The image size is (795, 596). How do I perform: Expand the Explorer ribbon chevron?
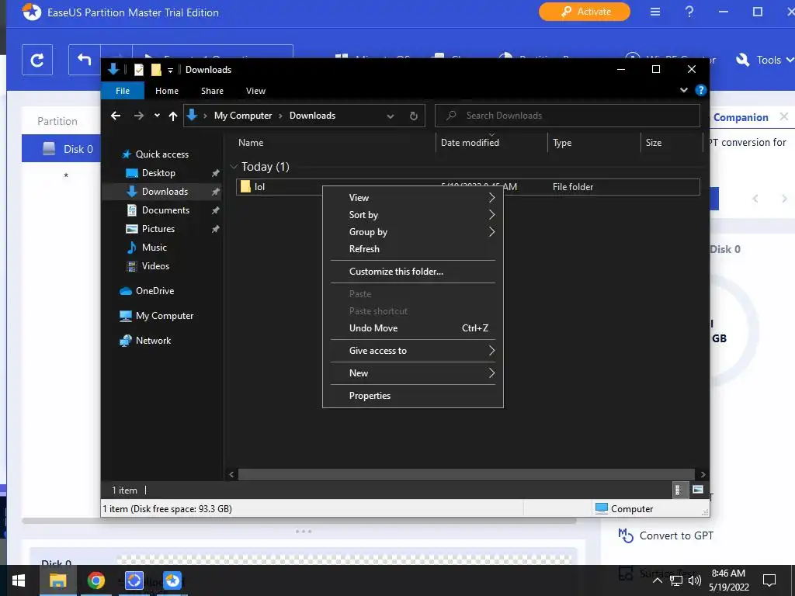[x=684, y=90]
